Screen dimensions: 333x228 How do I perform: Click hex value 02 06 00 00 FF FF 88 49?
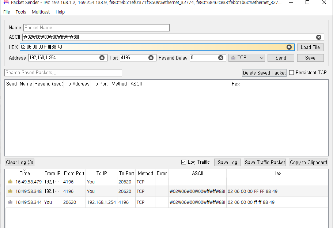253,191
